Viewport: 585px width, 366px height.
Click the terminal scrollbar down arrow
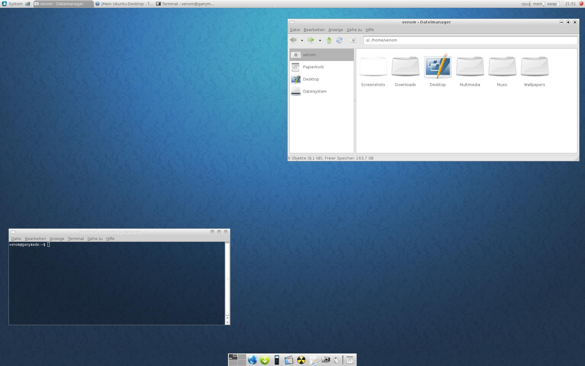click(227, 322)
